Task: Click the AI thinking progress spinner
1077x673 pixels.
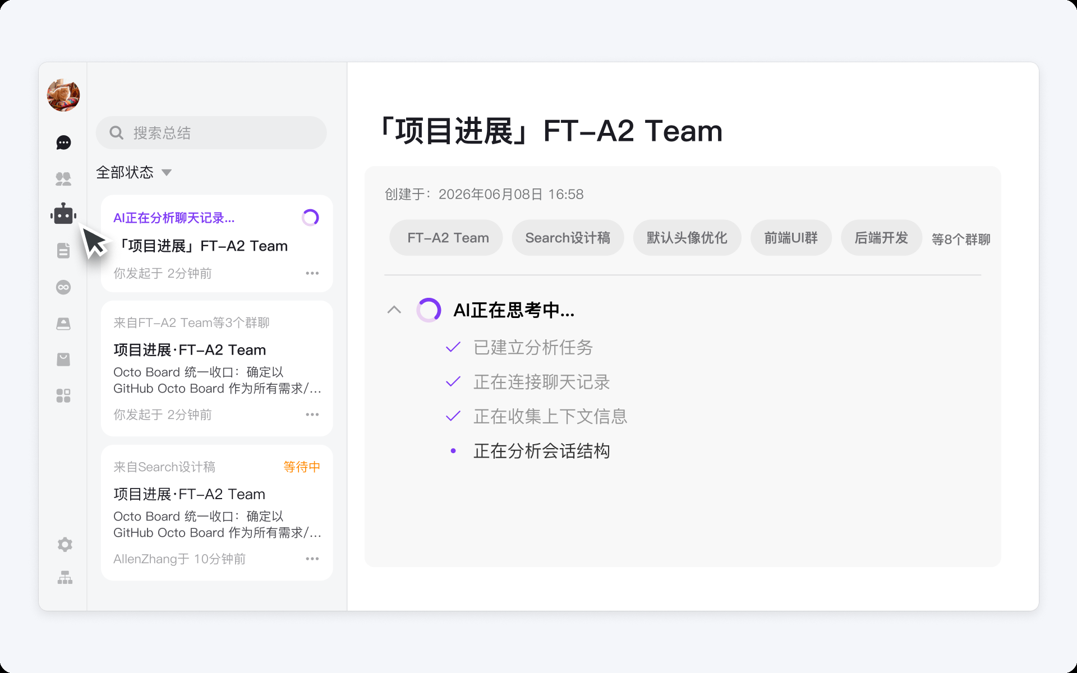Action: pyautogui.click(x=429, y=310)
